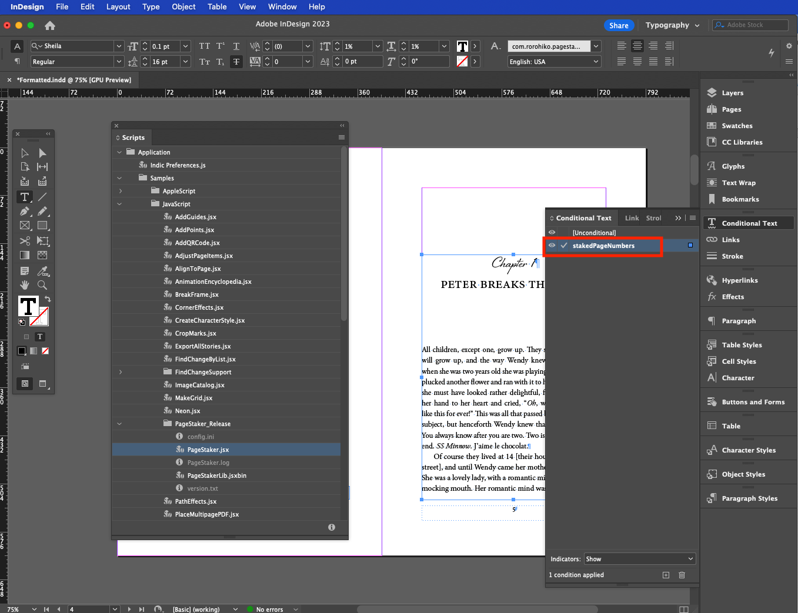This screenshot has width=798, height=613.
Task: Create new condition with plus icon
Action: click(666, 575)
